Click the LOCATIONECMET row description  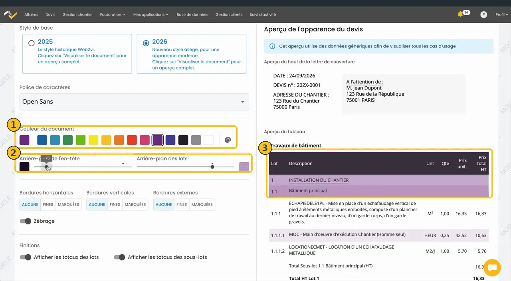click(341, 250)
